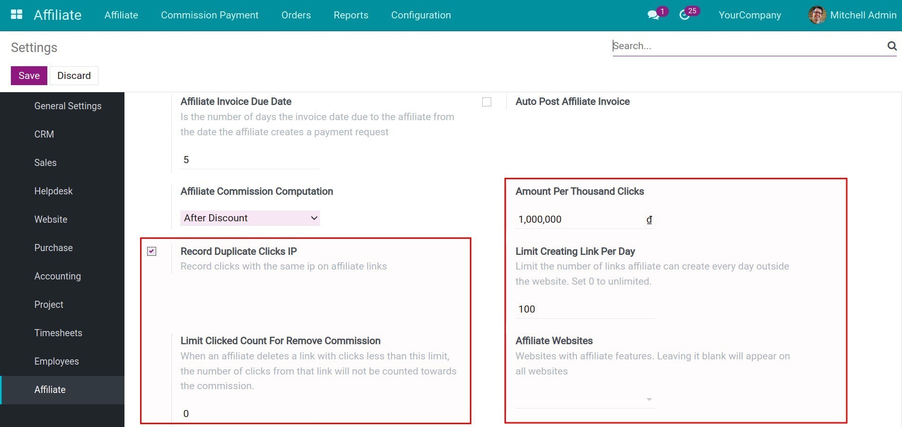Discard unsaved settings changes

pyautogui.click(x=73, y=75)
